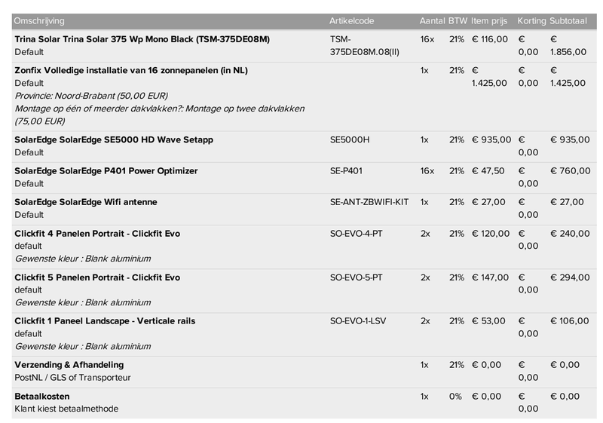Screen dimensions: 603x423
Task: Click the Subtotaal column header
Action: click(570, 20)
